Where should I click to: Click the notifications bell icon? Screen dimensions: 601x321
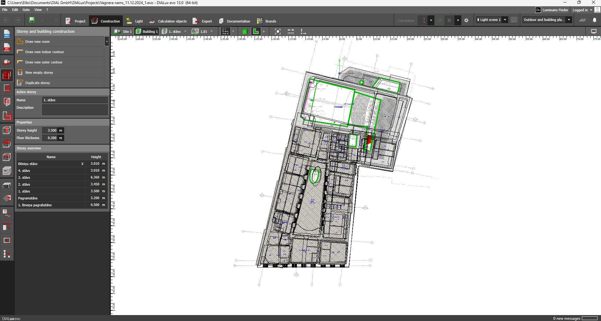594,20
